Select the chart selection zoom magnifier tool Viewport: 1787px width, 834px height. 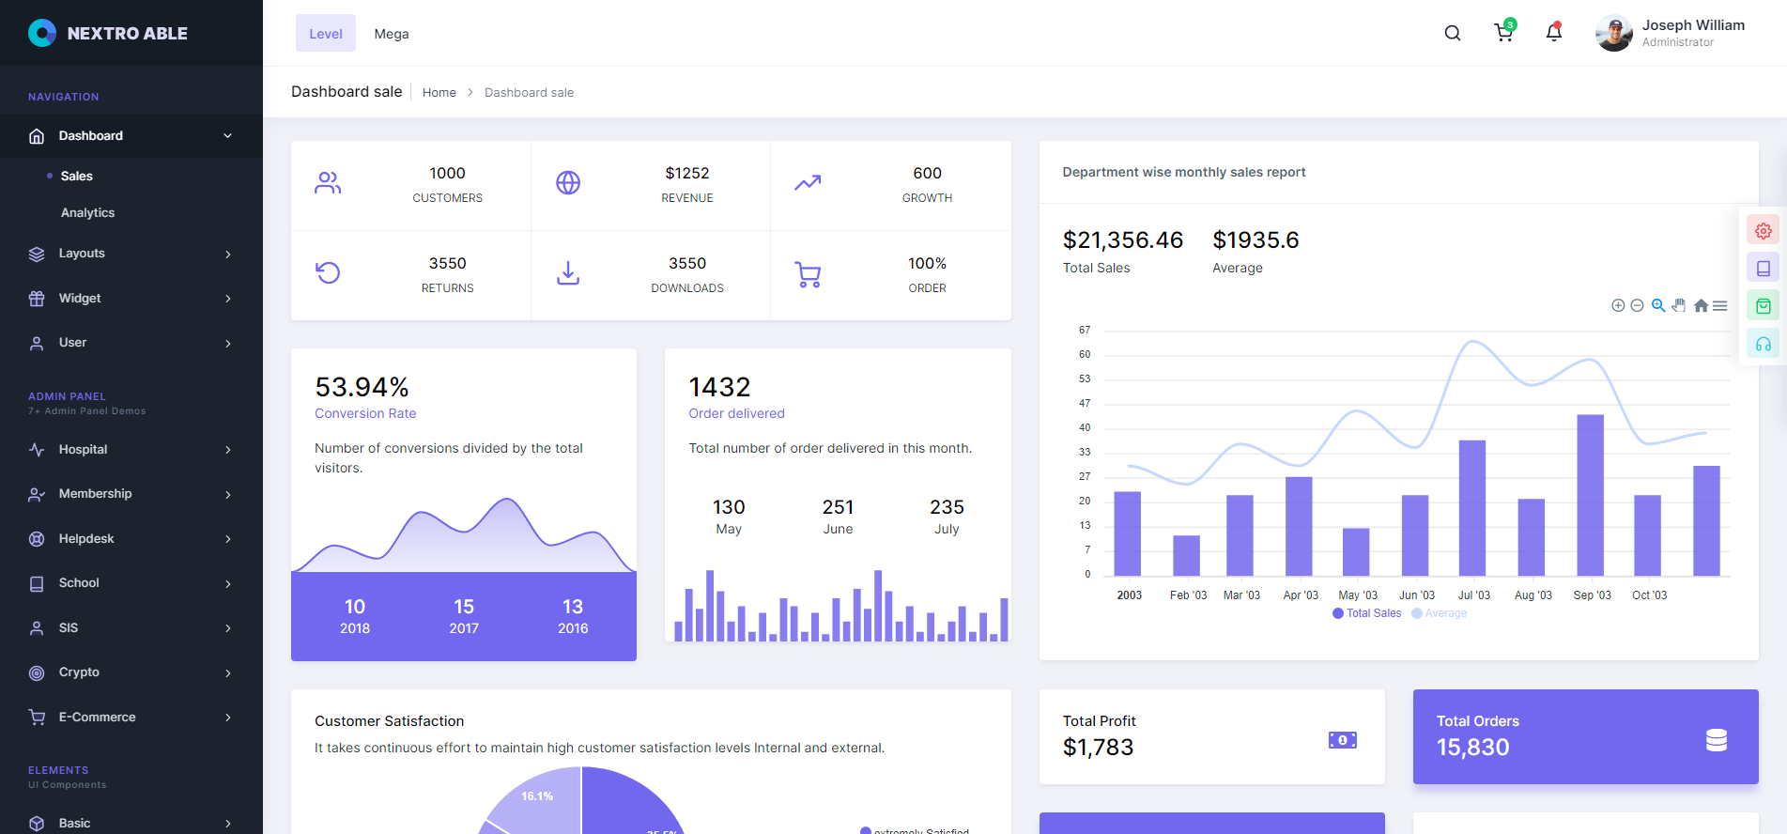1658,305
